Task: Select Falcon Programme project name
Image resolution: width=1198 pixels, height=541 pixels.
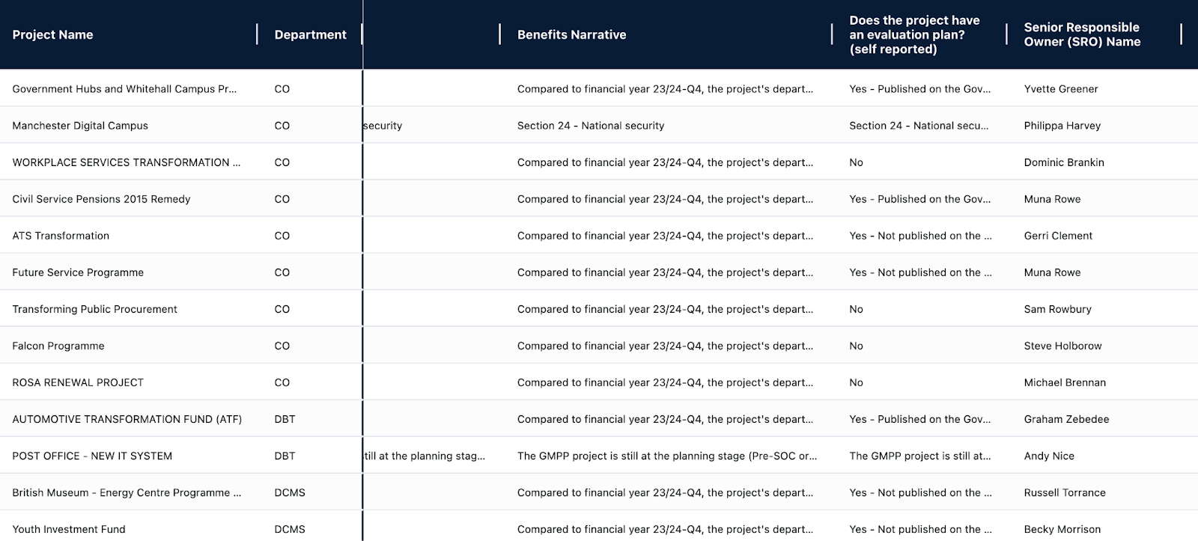Action: tap(58, 346)
